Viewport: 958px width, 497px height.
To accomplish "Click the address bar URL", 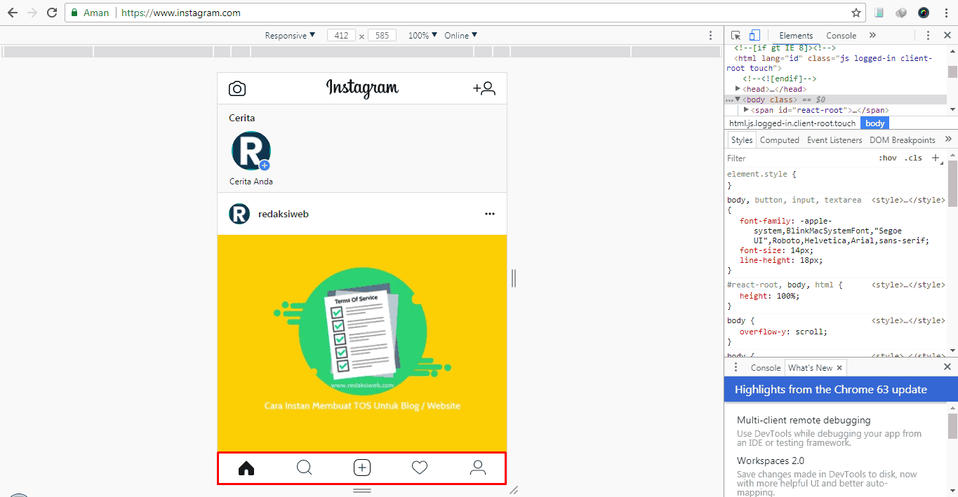I will pyautogui.click(x=181, y=13).
